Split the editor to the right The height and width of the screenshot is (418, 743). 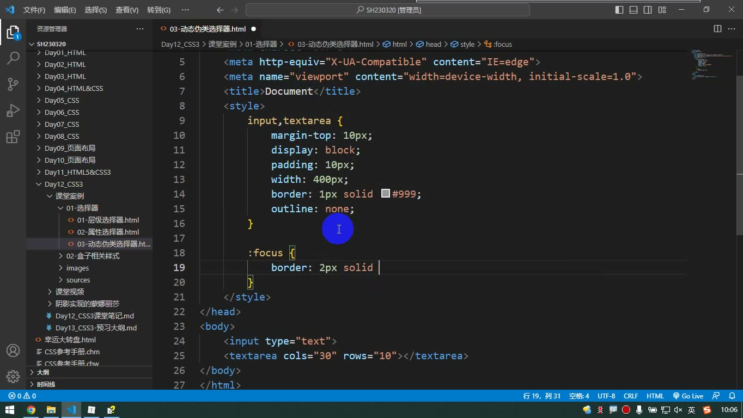[717, 29]
